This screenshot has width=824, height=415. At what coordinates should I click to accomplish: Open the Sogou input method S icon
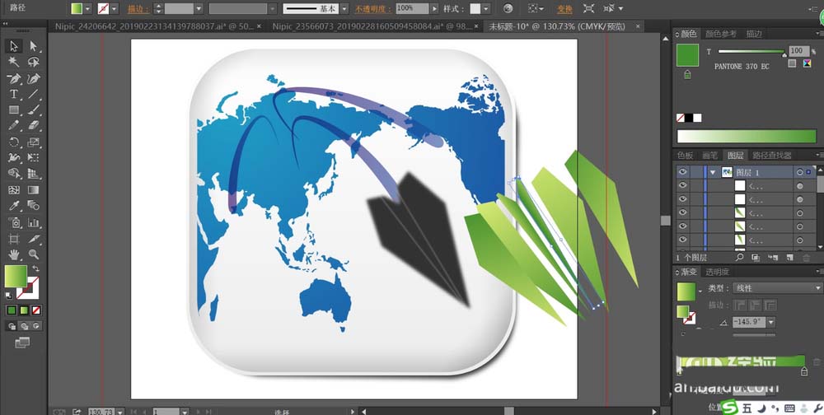tap(729, 408)
